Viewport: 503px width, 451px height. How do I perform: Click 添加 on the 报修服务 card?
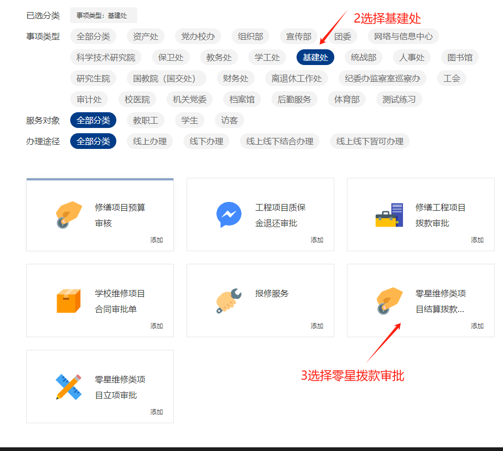[x=317, y=326]
